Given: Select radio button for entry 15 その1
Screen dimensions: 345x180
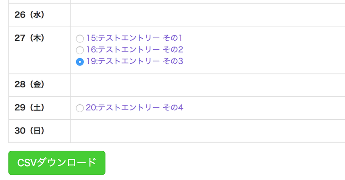Looking at the screenshot, I should click(80, 39).
